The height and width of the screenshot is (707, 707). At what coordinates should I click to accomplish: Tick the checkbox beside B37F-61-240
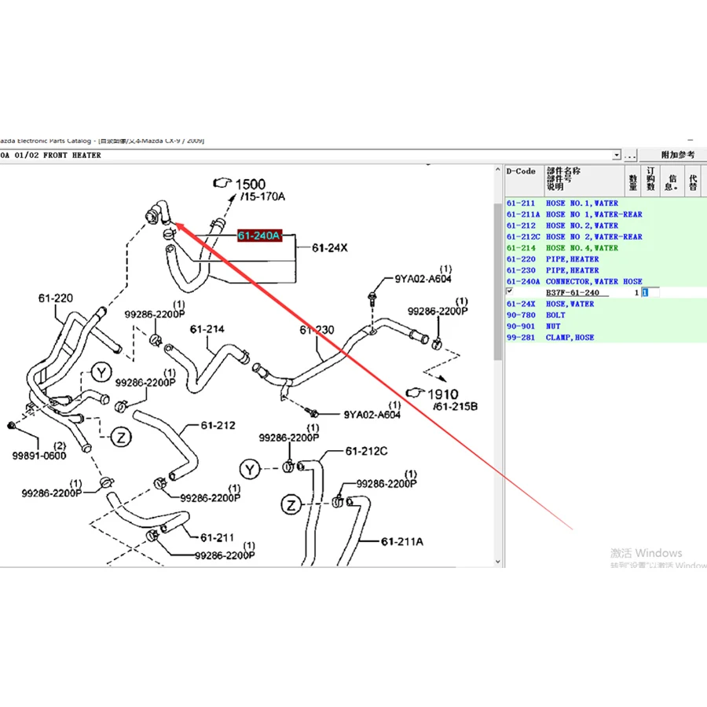click(x=510, y=291)
